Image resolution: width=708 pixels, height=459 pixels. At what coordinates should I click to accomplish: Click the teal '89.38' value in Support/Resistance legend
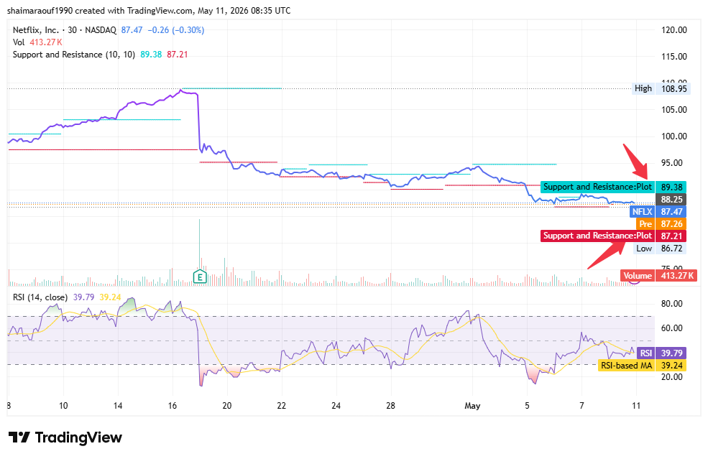[x=151, y=55]
